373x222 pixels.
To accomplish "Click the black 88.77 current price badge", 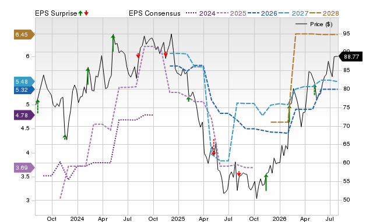I will (350, 57).
